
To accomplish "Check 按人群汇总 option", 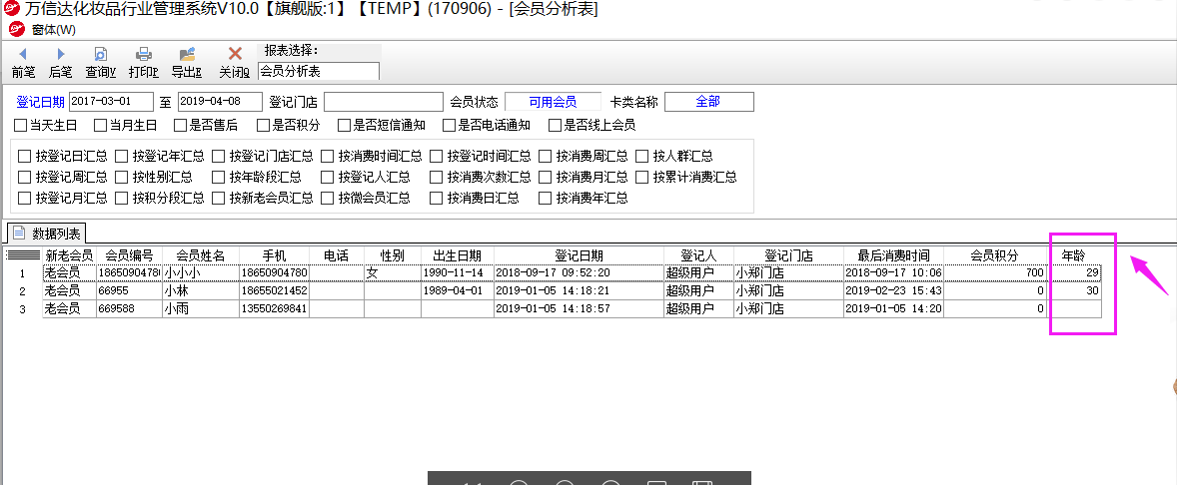I will click(641, 156).
